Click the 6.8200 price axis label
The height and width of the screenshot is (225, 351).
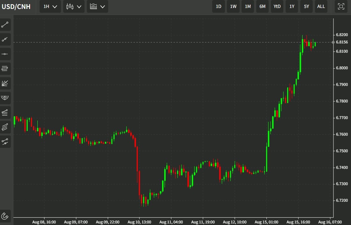(x=342, y=35)
